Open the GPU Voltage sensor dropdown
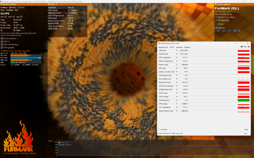Image resolution: width=254 pixels, height=158 pixels. point(176,104)
